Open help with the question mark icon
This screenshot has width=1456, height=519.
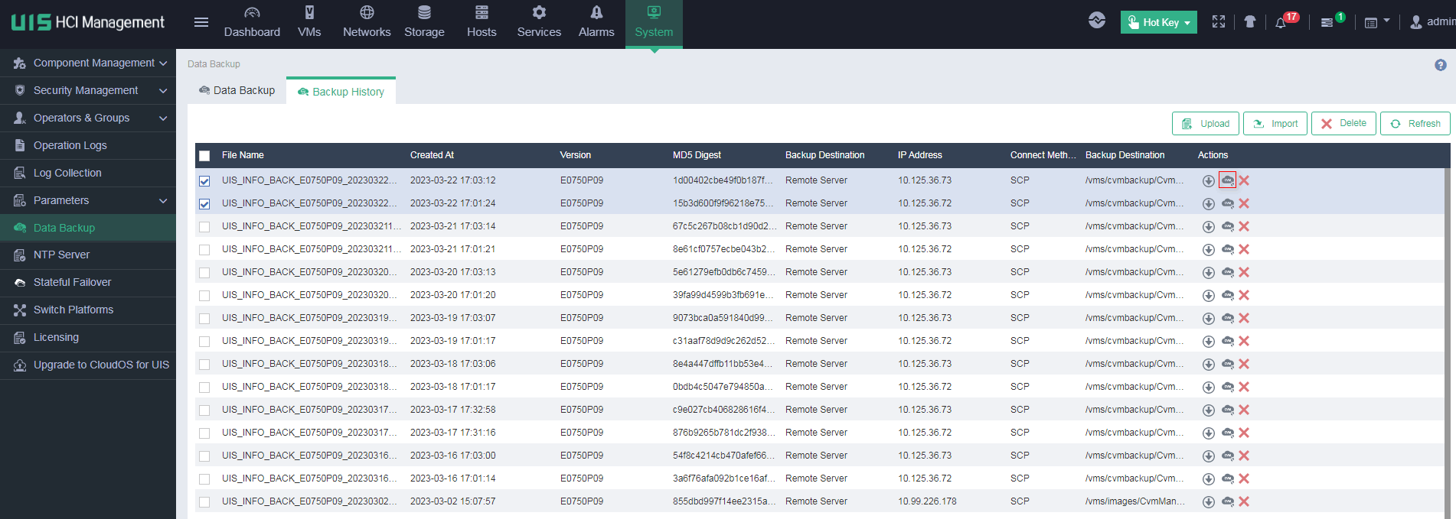click(1441, 65)
